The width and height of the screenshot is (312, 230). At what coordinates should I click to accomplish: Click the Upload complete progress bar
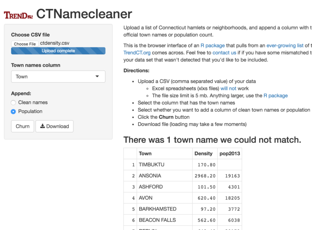(58, 51)
